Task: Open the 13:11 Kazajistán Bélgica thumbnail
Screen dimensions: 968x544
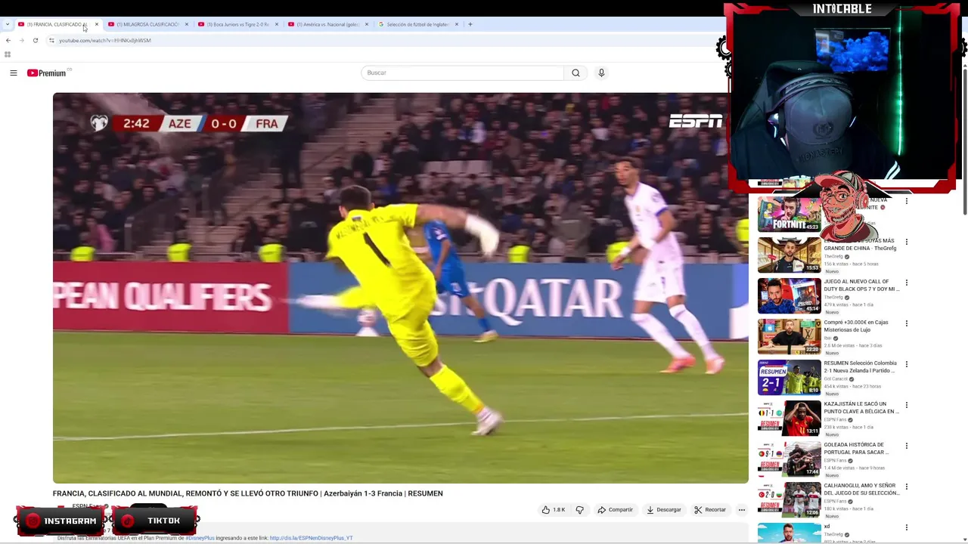Action: click(789, 418)
